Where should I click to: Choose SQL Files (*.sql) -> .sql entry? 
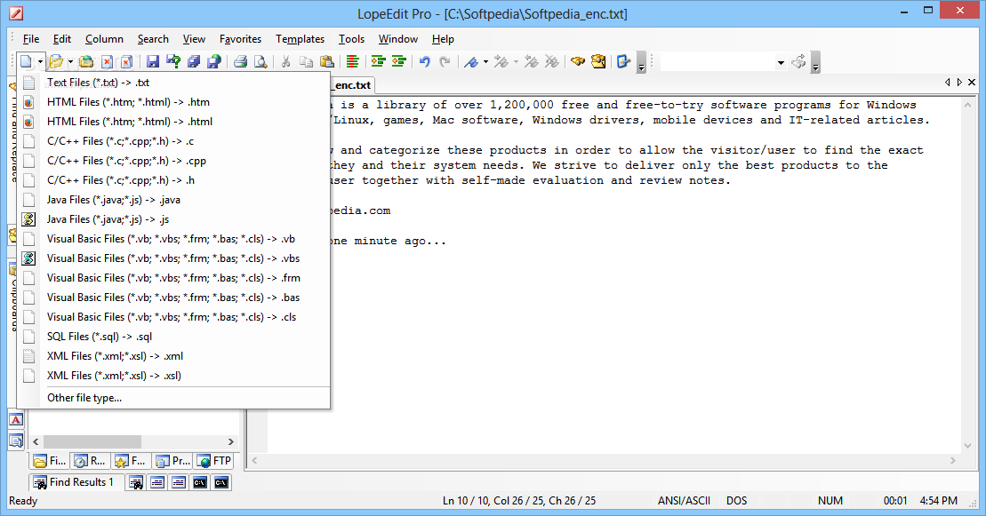pyautogui.click(x=172, y=337)
